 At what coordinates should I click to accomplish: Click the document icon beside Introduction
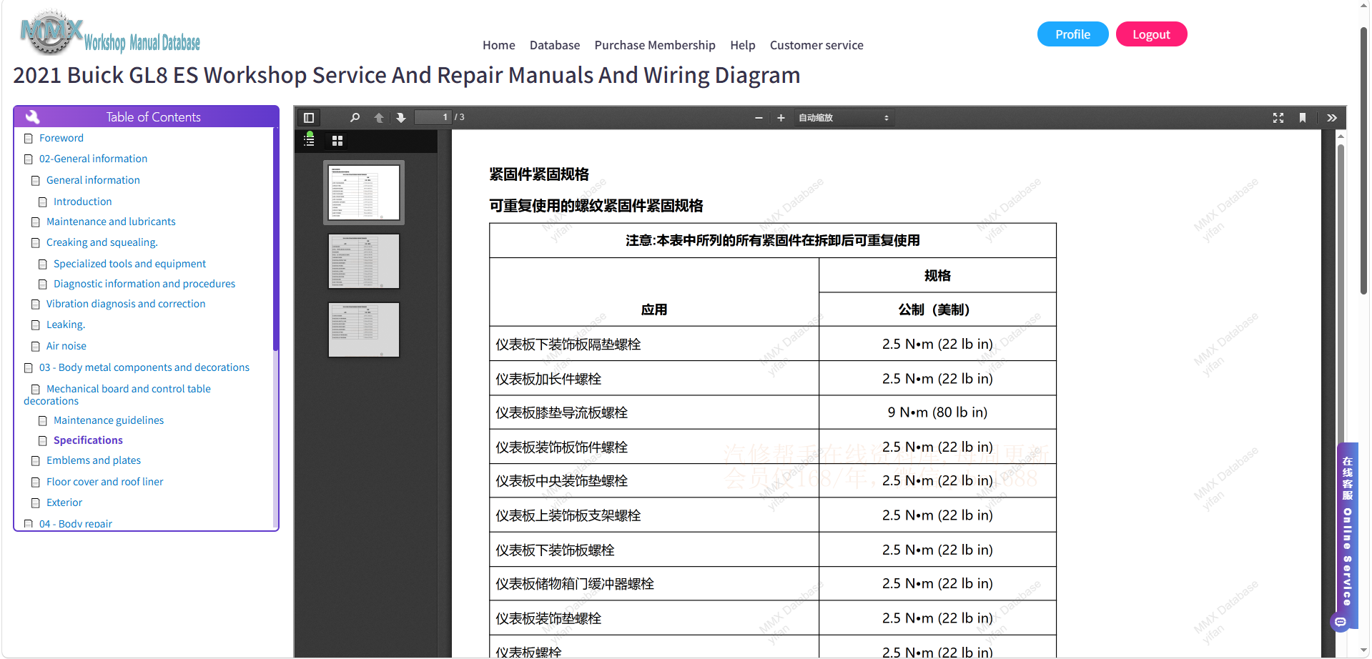pyautogui.click(x=43, y=202)
